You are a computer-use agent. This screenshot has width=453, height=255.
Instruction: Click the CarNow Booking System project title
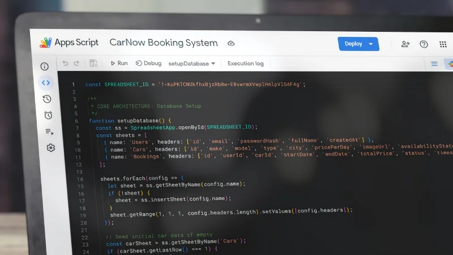pyautogui.click(x=163, y=42)
